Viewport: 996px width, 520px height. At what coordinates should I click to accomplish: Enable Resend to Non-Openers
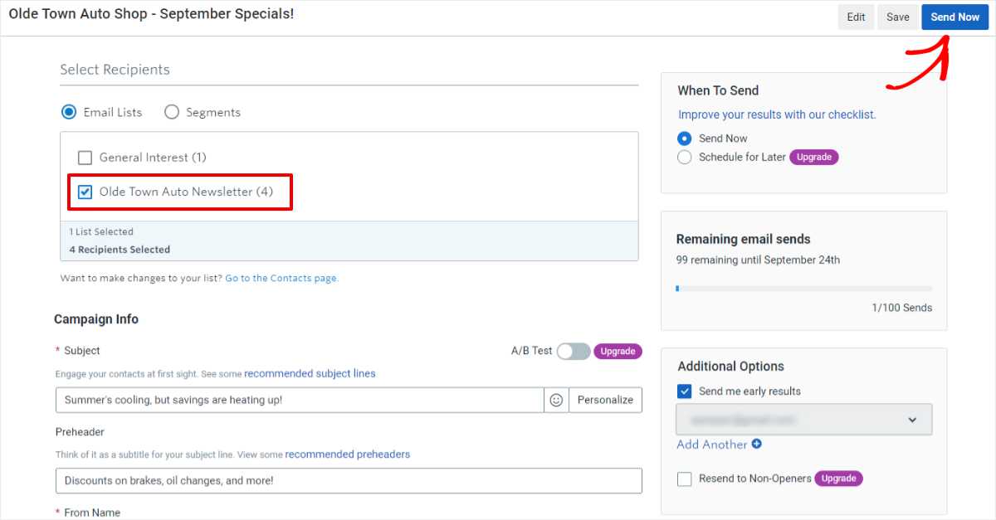click(x=684, y=479)
